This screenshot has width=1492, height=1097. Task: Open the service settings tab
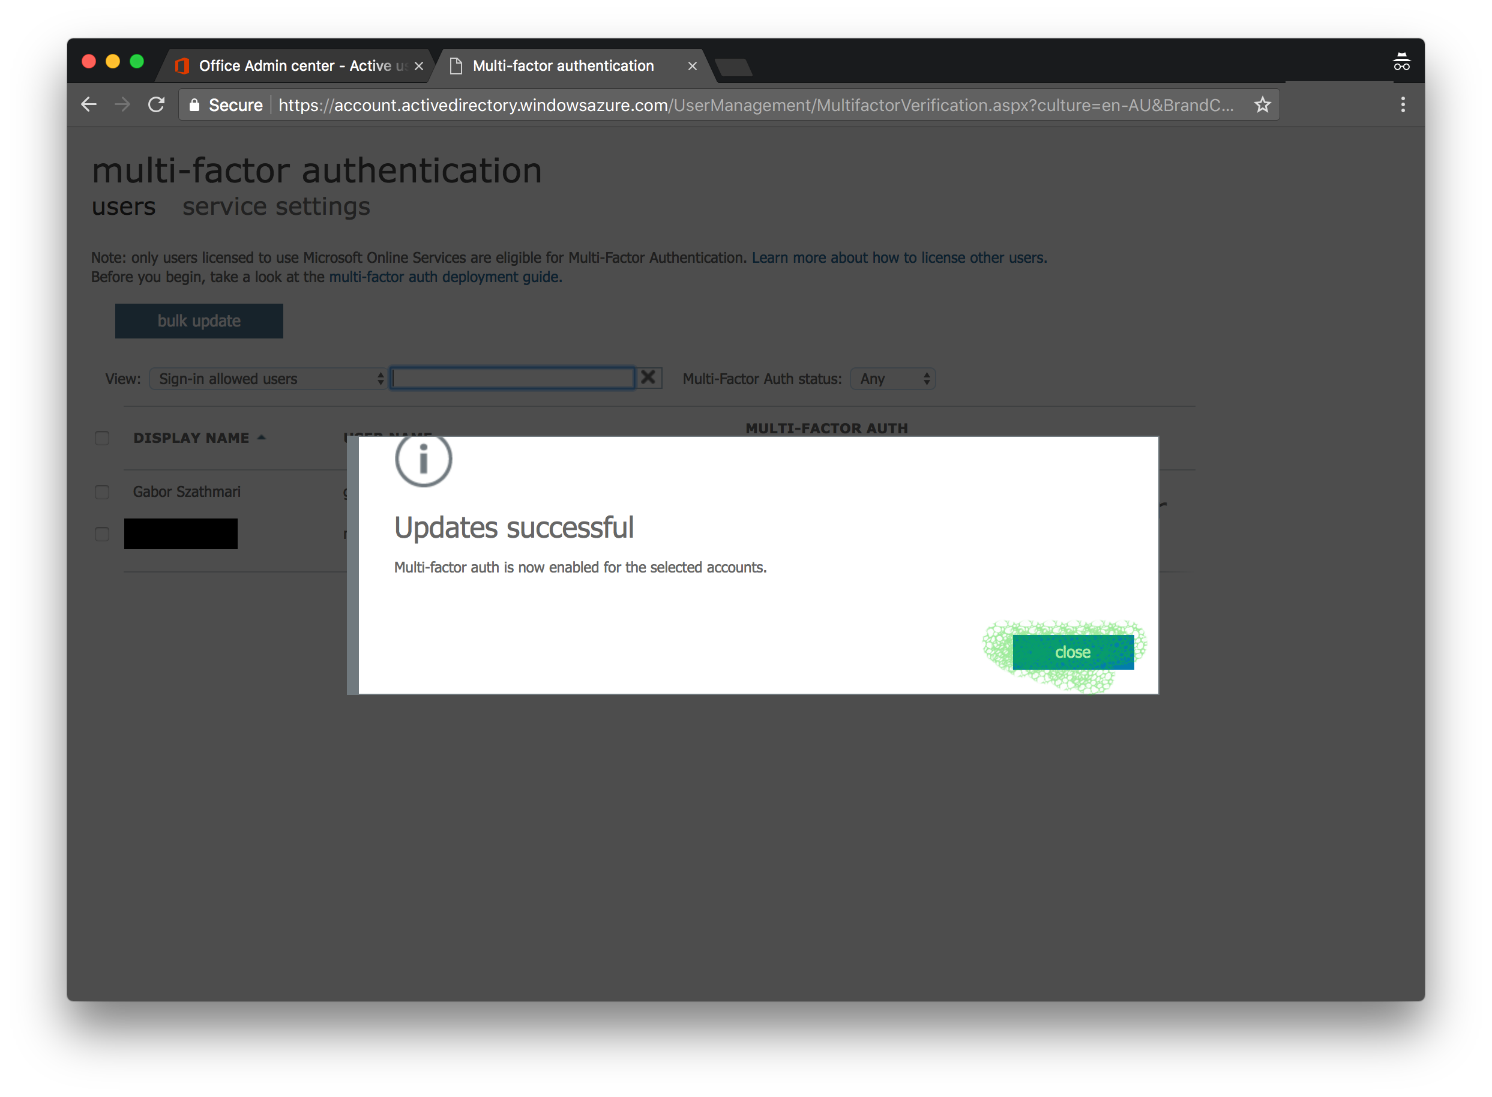(275, 208)
